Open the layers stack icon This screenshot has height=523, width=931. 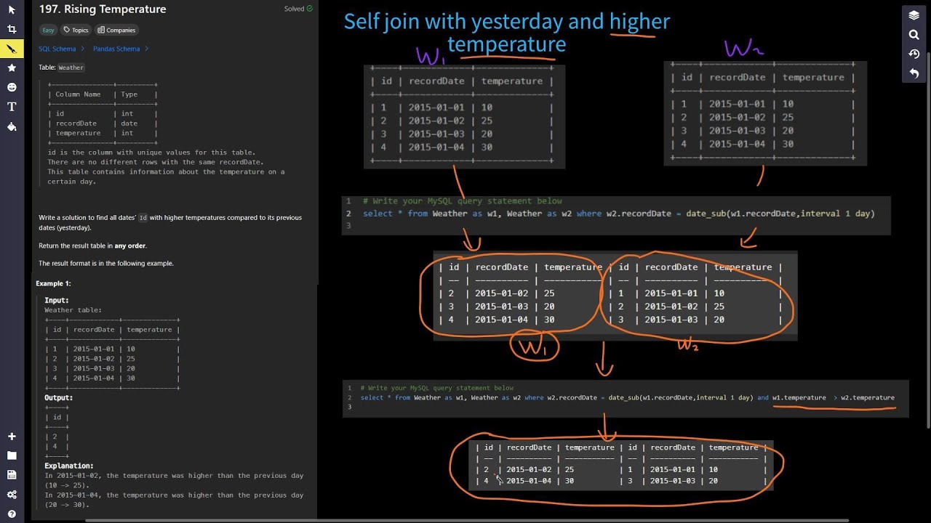(x=914, y=15)
